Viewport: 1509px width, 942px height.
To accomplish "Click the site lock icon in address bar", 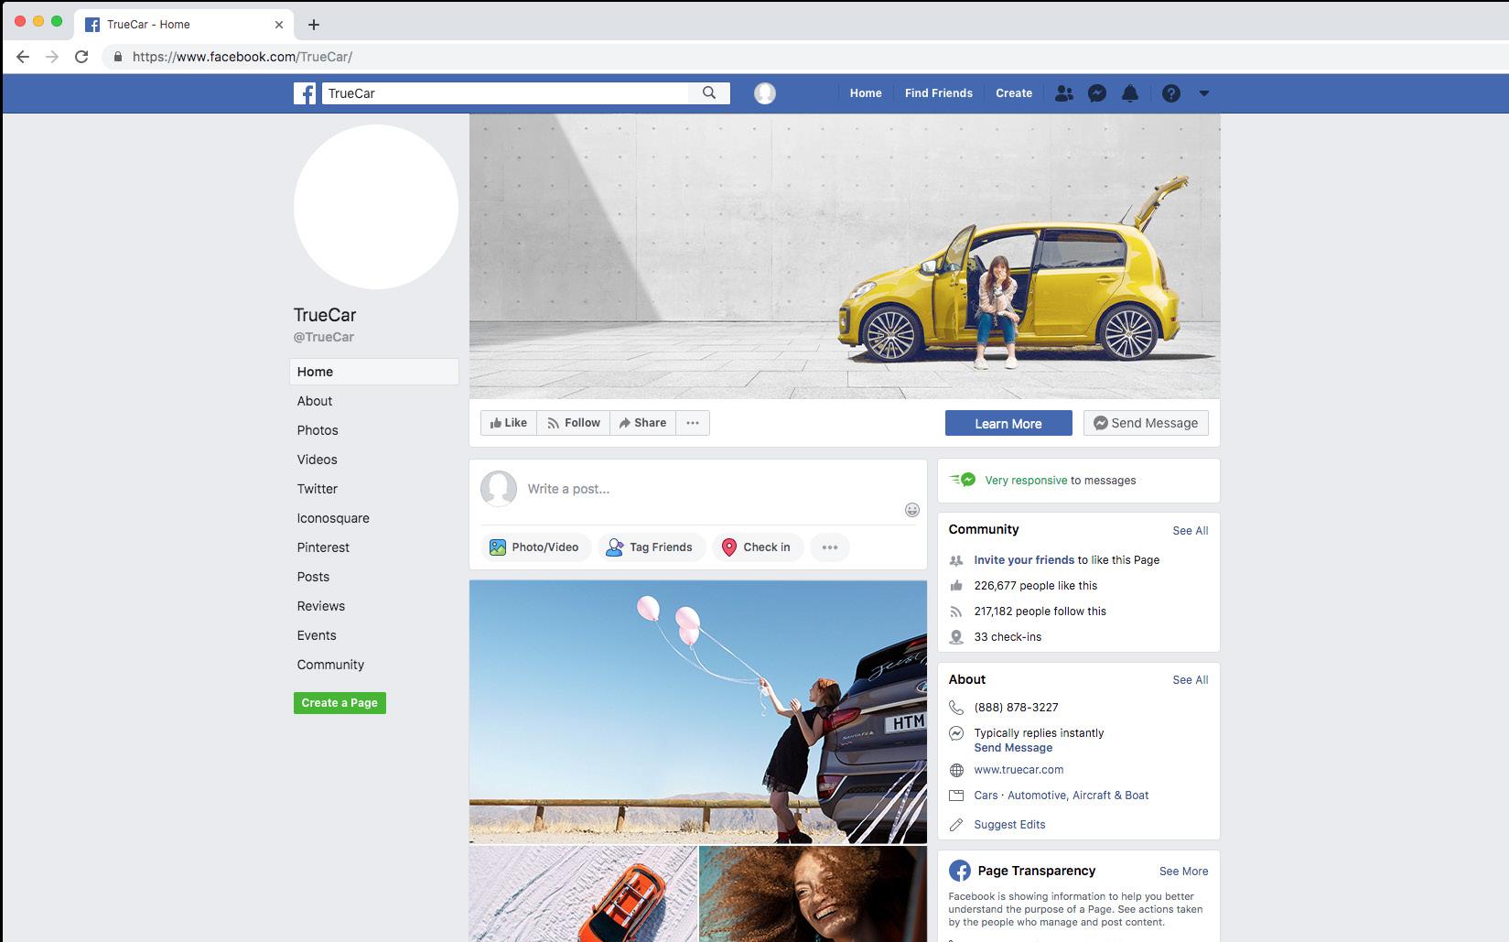I will (118, 57).
